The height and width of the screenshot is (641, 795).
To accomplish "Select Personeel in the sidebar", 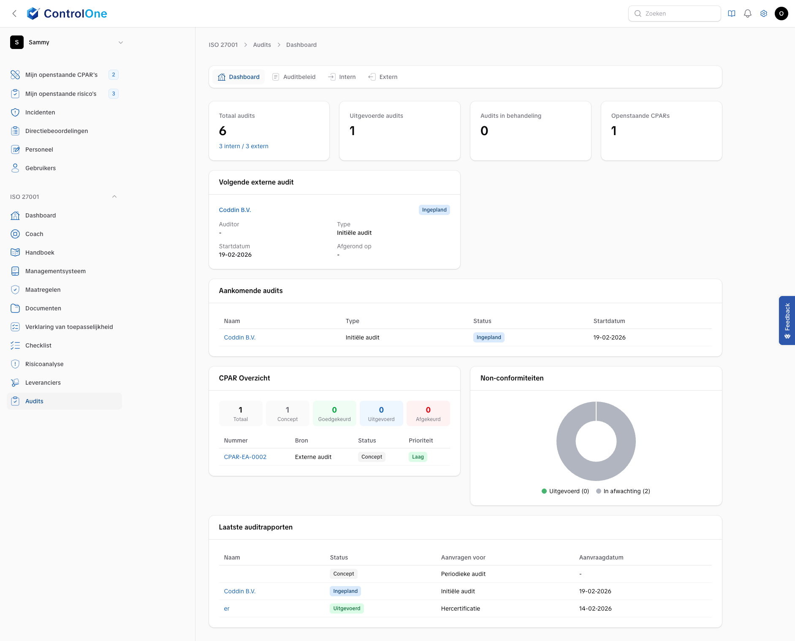I will tap(39, 149).
